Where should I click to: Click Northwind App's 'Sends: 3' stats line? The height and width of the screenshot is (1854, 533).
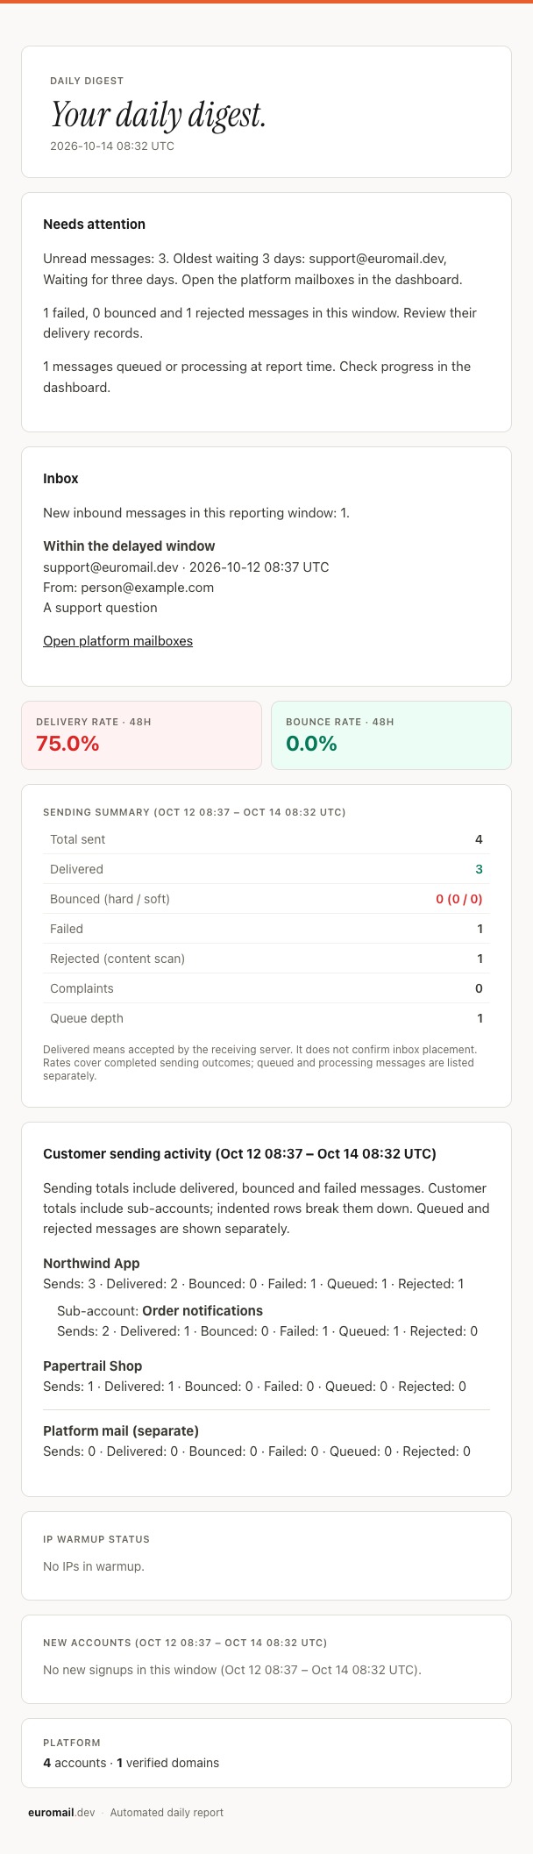(253, 1284)
